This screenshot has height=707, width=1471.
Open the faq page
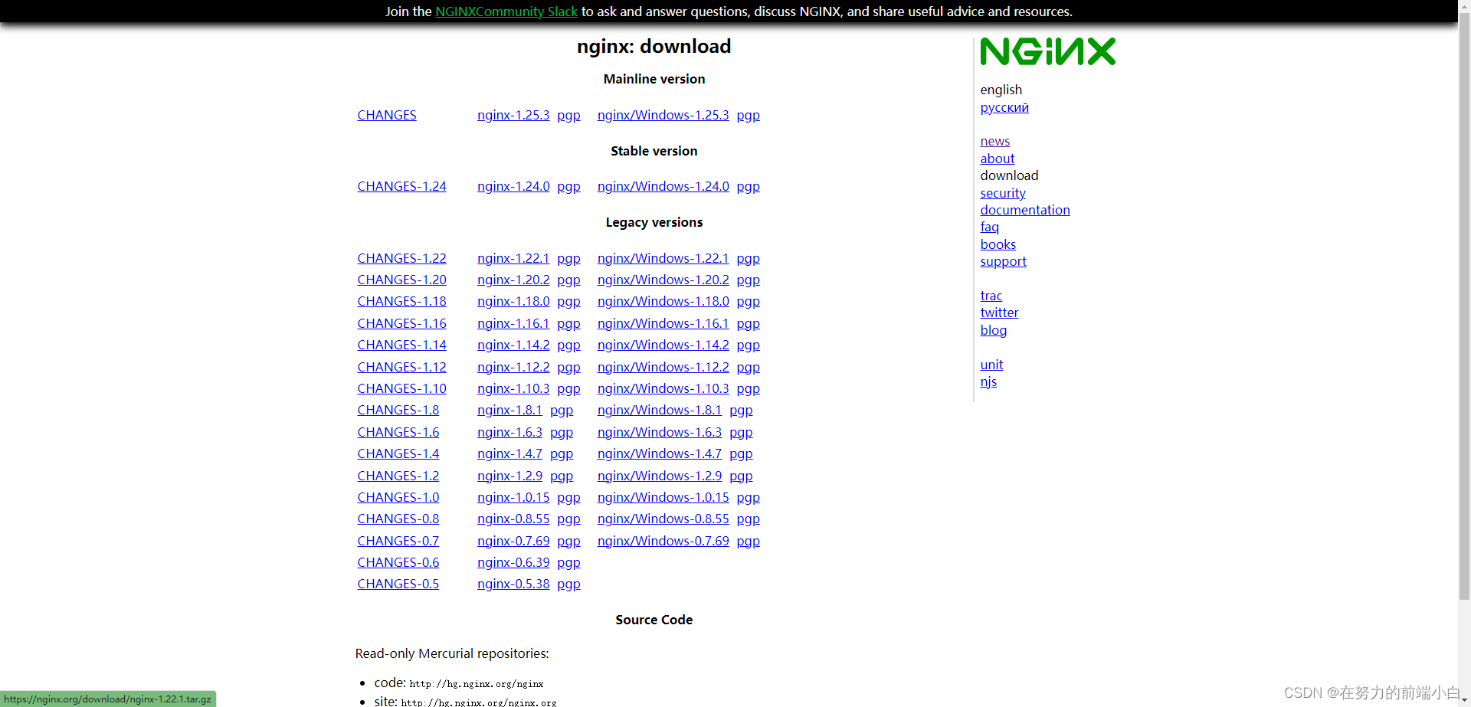[x=990, y=227]
